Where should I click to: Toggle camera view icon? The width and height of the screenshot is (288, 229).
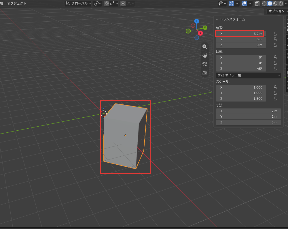pyautogui.click(x=204, y=64)
